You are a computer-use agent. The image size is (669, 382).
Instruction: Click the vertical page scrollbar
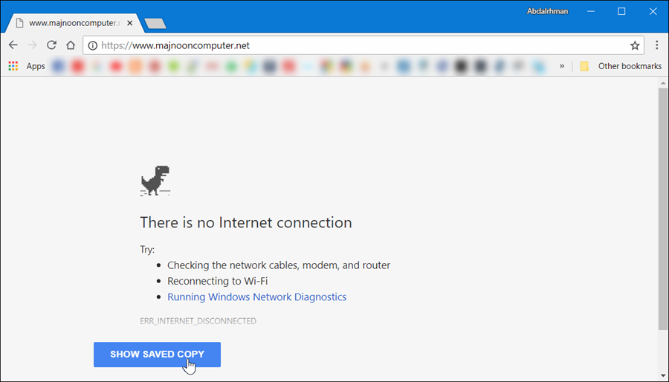663,208
